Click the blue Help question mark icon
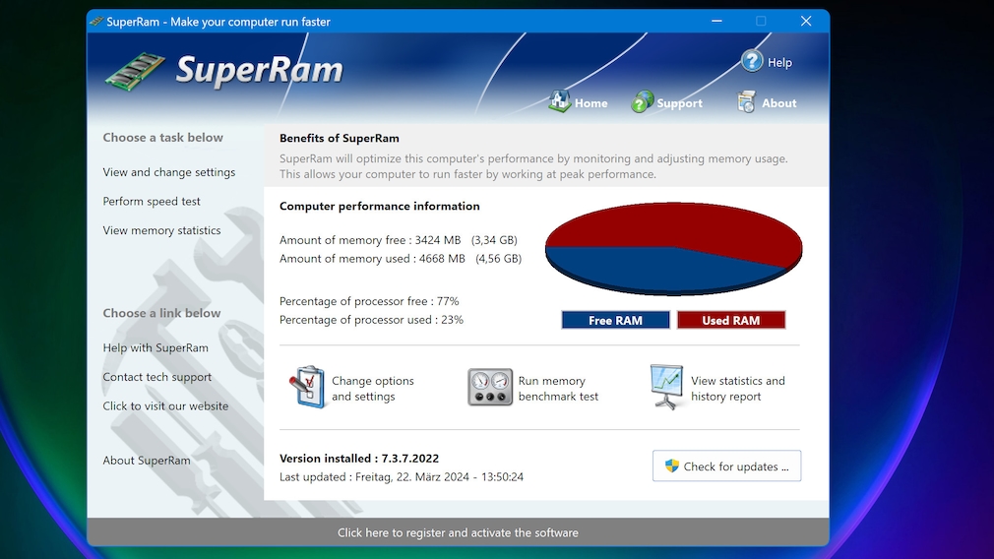 point(752,61)
